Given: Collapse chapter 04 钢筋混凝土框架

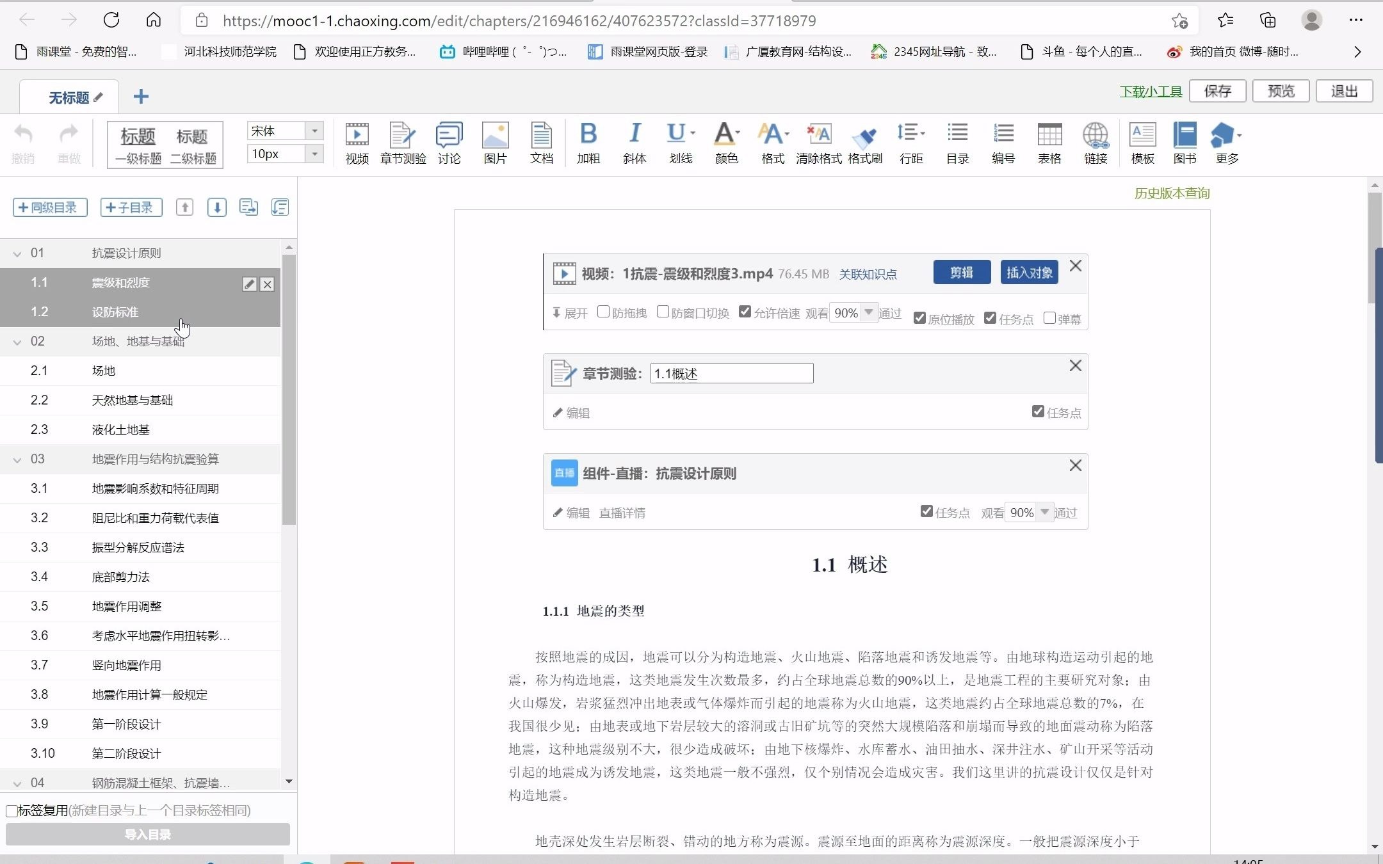Looking at the screenshot, I should (x=17, y=783).
